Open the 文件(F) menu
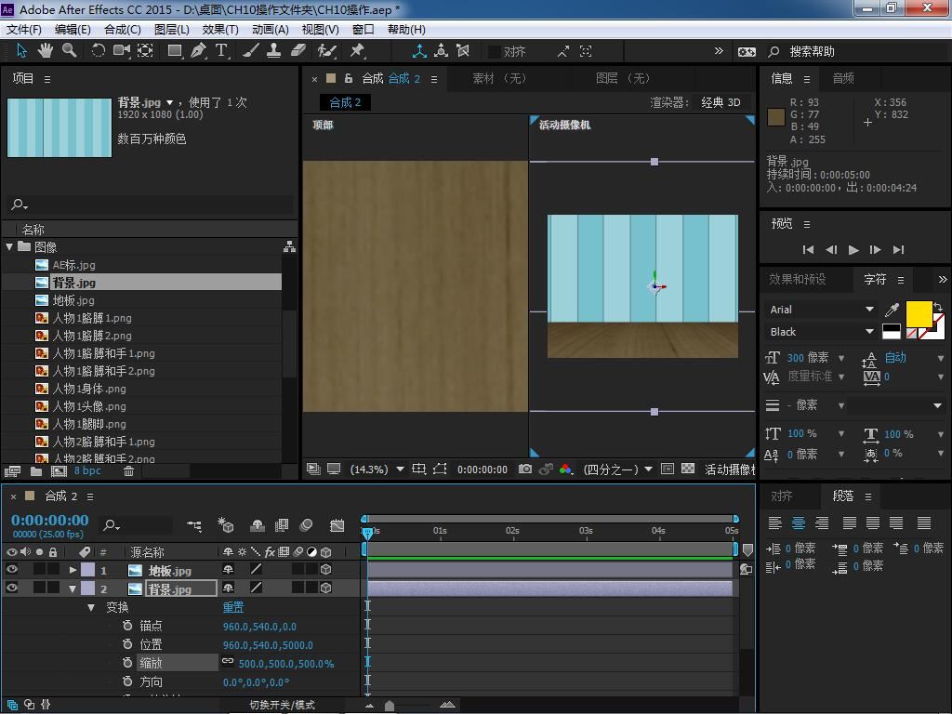 click(x=23, y=30)
